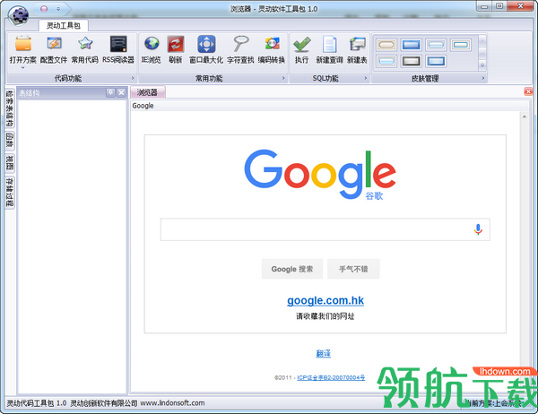538x414 pixels.
Task: Select the 灵动工具包 ribbon tab
Action: click(x=64, y=26)
